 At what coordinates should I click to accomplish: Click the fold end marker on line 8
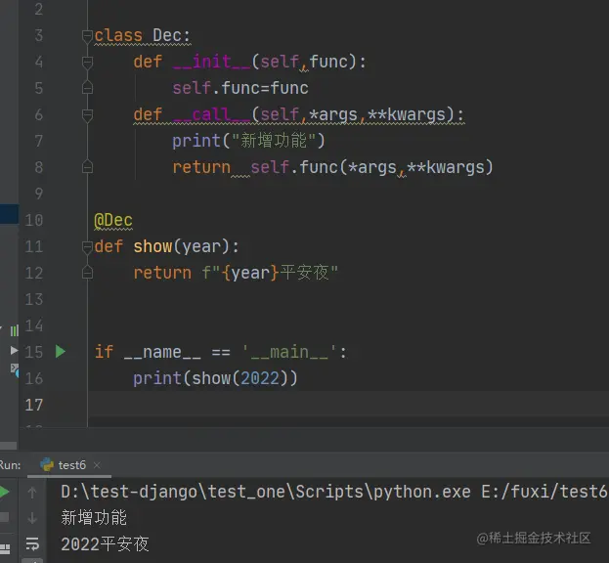point(87,167)
